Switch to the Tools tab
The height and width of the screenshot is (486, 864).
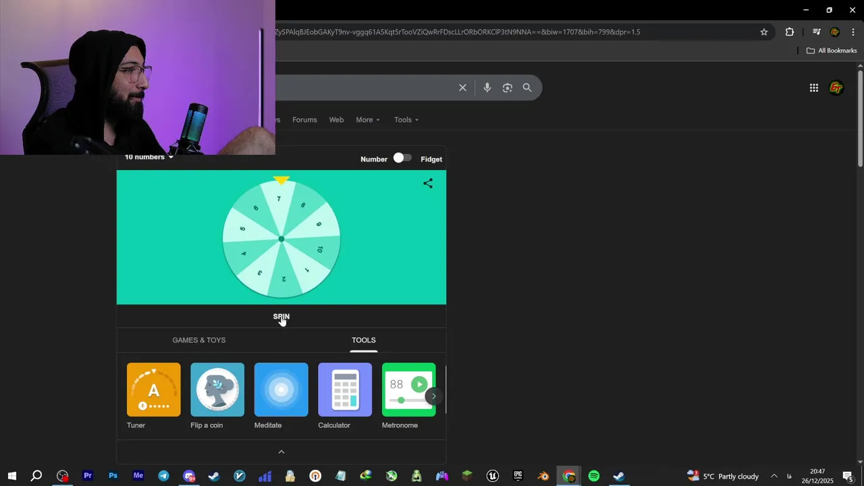click(364, 340)
